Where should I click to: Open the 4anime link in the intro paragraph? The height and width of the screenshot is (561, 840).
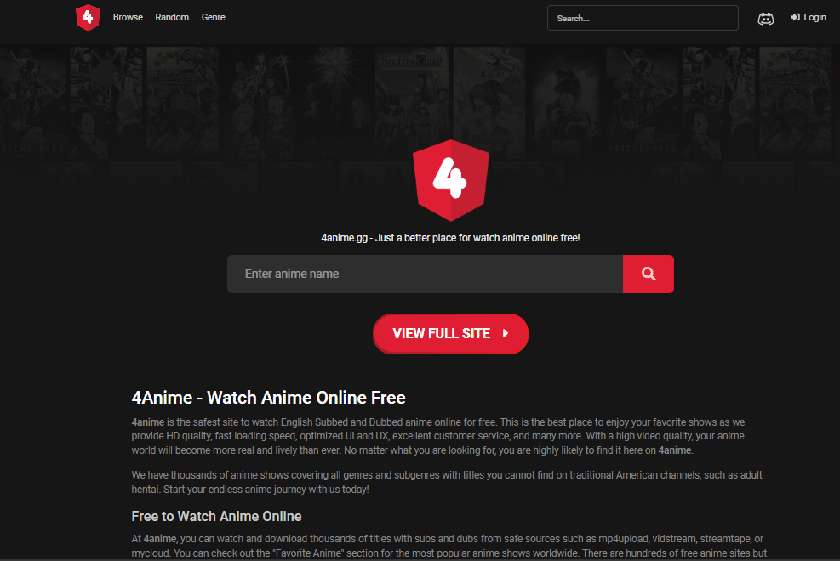146,422
